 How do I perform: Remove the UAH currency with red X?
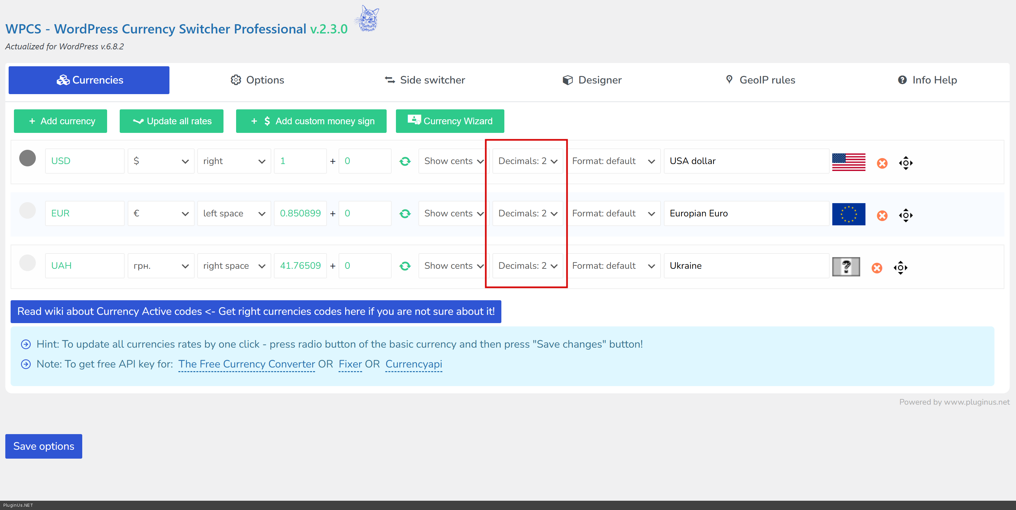coord(876,268)
